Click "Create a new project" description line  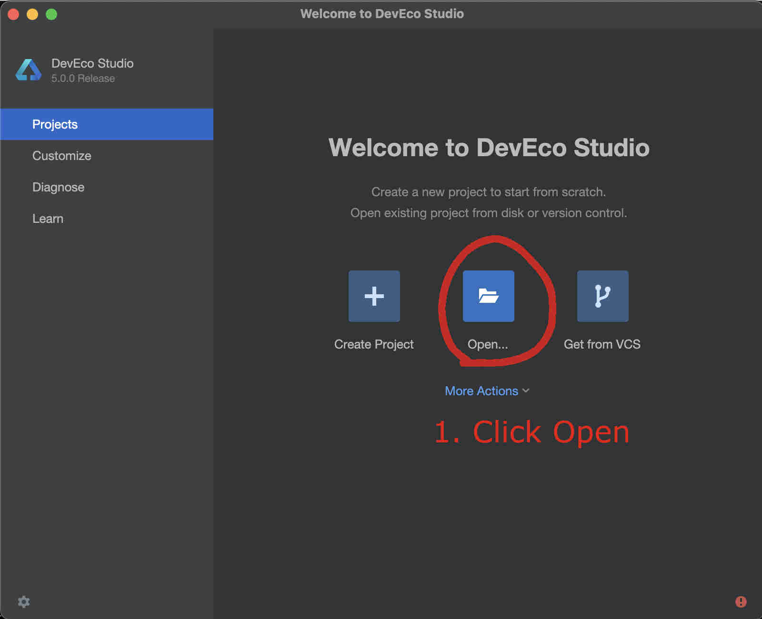coord(489,192)
